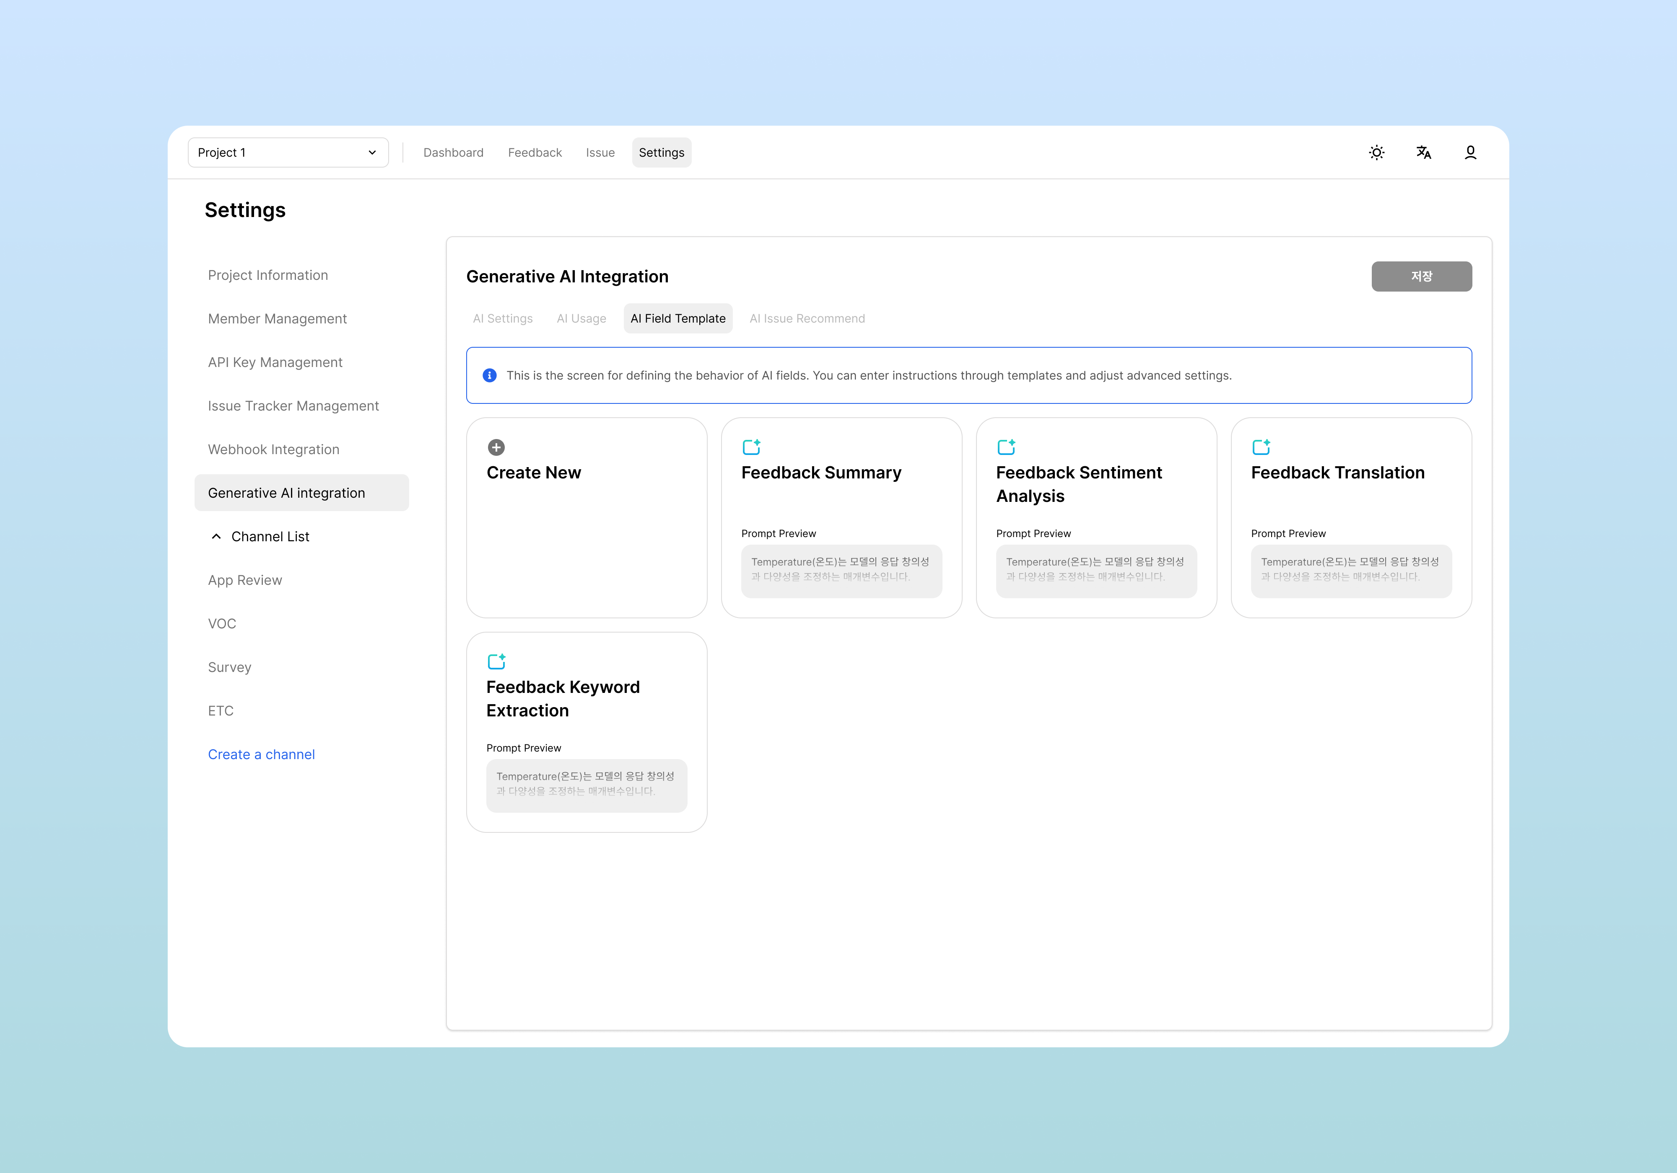The height and width of the screenshot is (1173, 1677).
Task: Open the language translation icon
Action: pos(1423,152)
